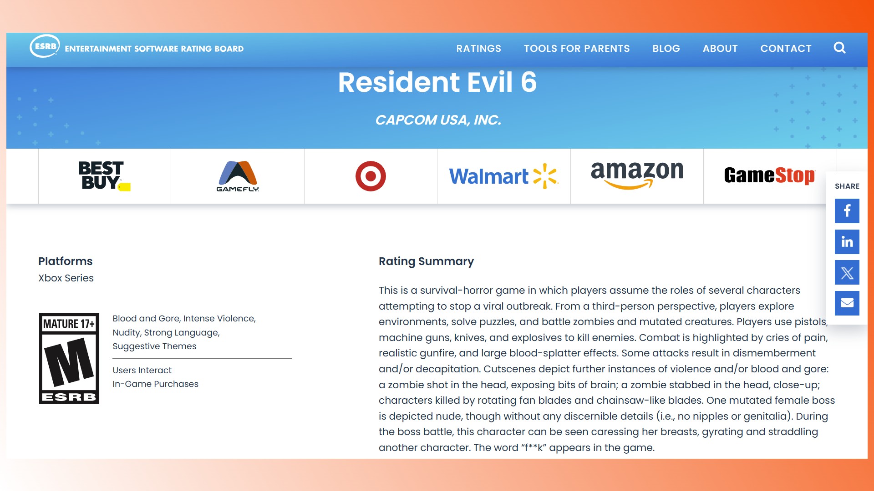Click the Mature 17+ ESRB rating badge
Image resolution: width=874 pixels, height=491 pixels.
70,357
